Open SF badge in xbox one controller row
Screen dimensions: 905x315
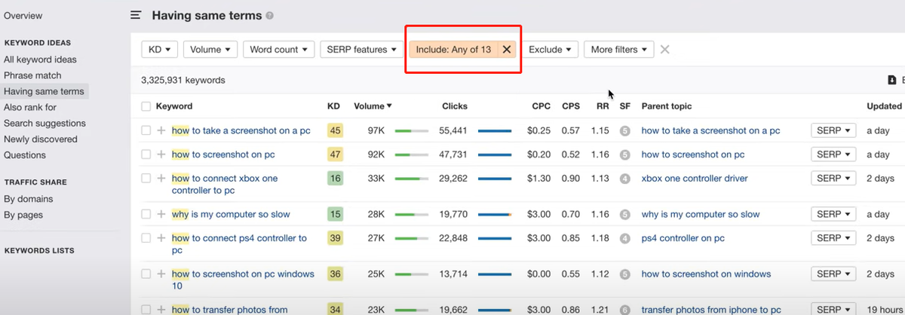[x=624, y=179]
